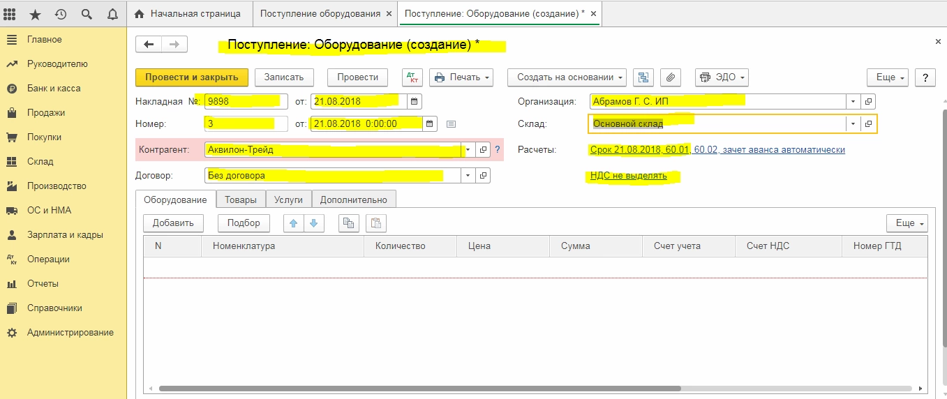Switch to the Дополнительно tab
Image resolution: width=947 pixels, height=399 pixels.
354,200
